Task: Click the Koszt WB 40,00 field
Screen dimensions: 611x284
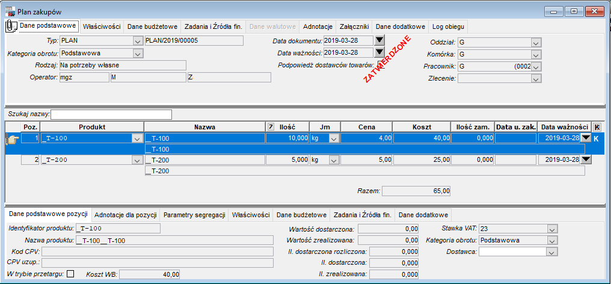Action: click(149, 274)
